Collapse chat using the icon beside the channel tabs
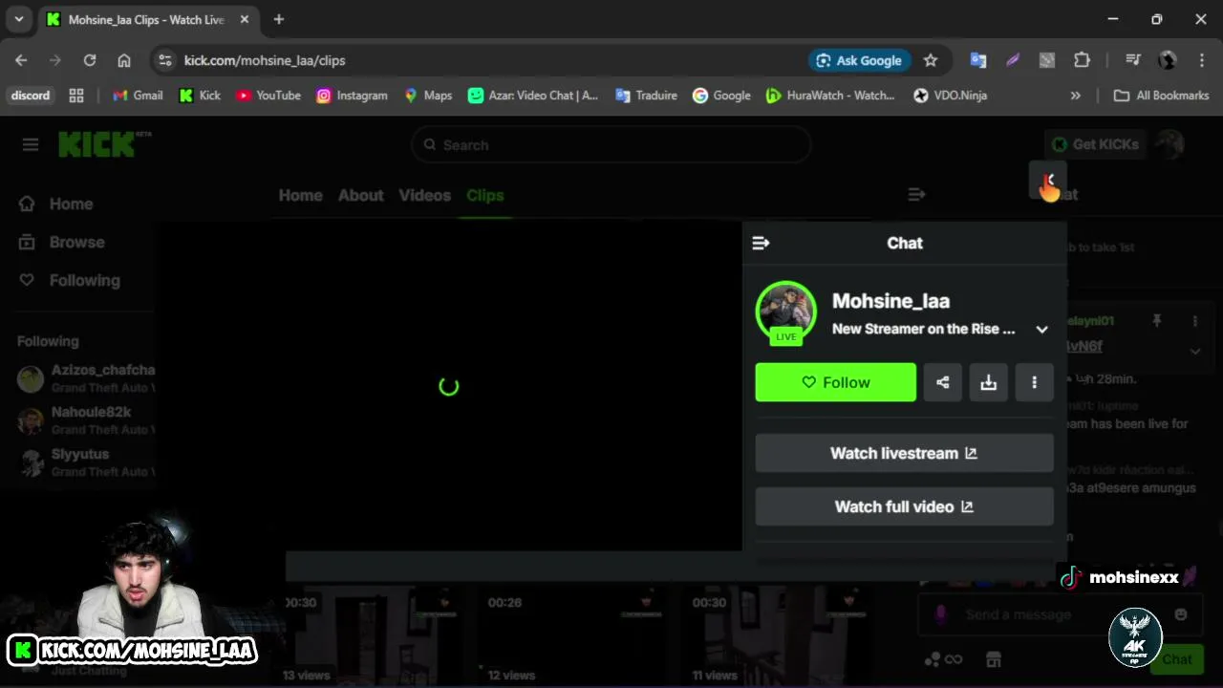 pos(916,195)
